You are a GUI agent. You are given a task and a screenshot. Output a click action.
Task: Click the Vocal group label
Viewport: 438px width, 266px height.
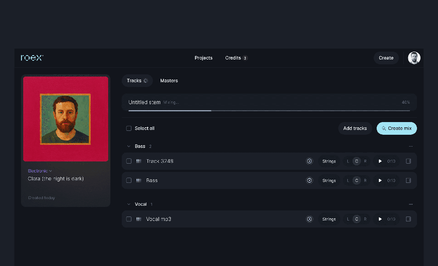click(x=141, y=204)
